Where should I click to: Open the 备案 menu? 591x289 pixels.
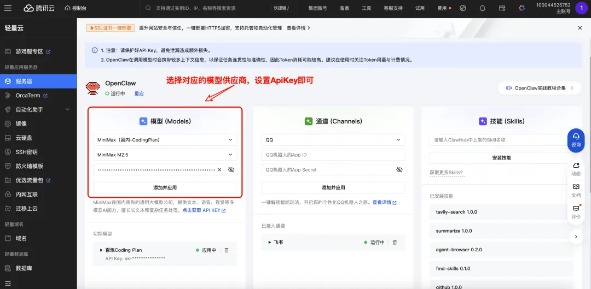point(344,8)
